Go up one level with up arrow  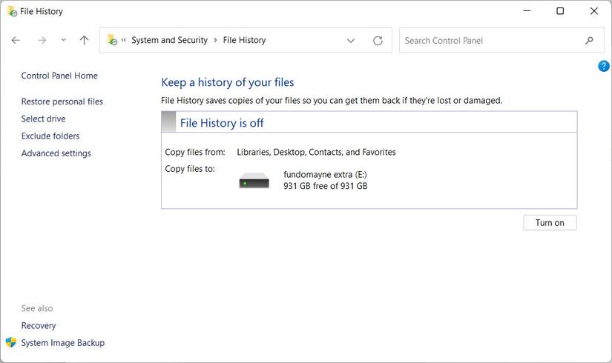coord(84,41)
